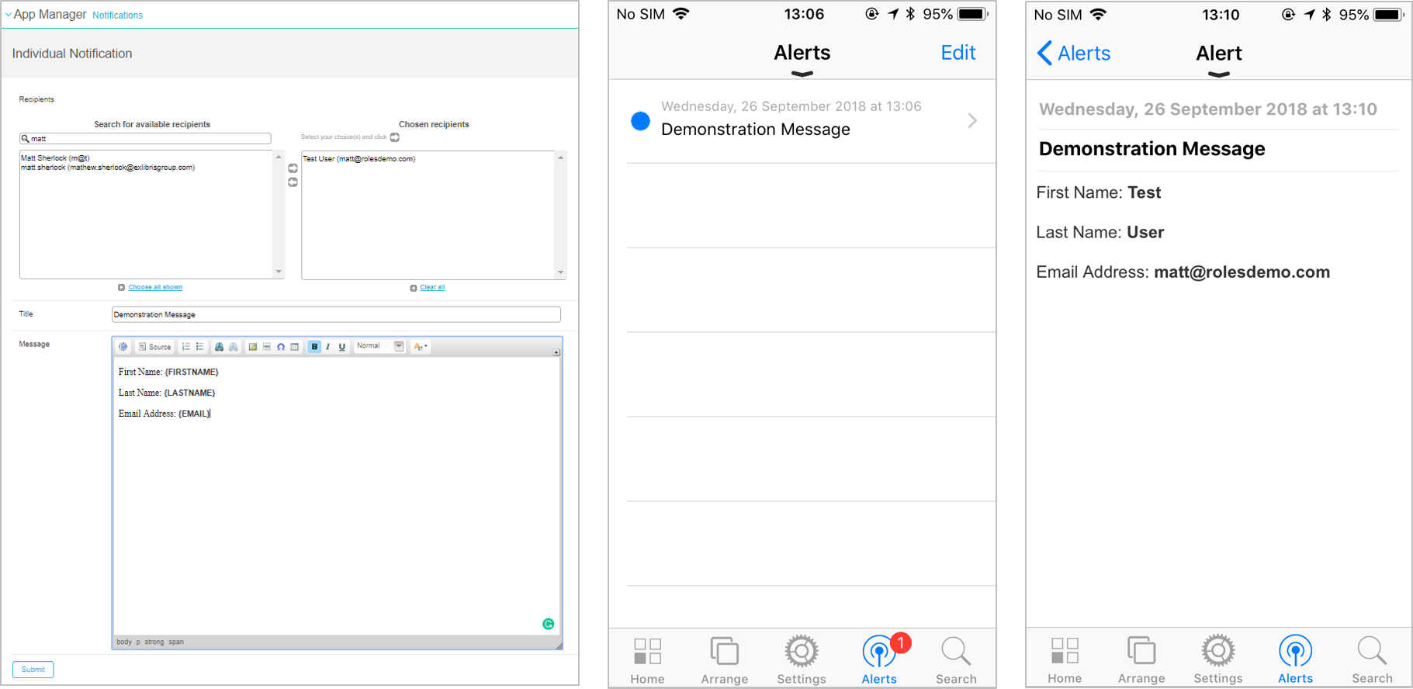Click the Notifications breadcrumb link
This screenshot has height=689, width=1413.
[117, 15]
